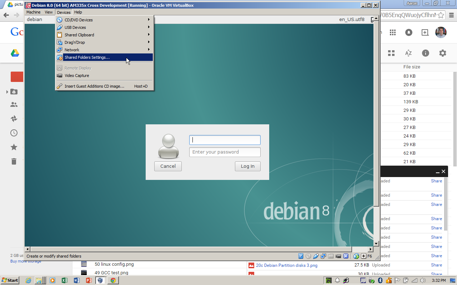Open Starred in Drive sidebar
457x285 pixels.
click(x=14, y=147)
